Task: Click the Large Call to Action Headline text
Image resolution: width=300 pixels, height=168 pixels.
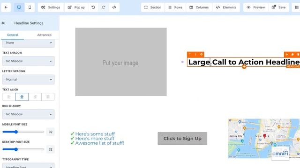Action: pyautogui.click(x=244, y=62)
